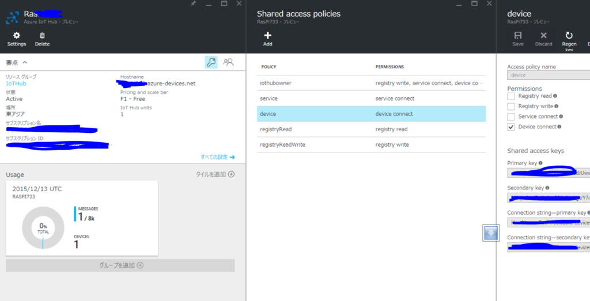Minimize the Shared access policies blade

pyautogui.click(x=459, y=3)
